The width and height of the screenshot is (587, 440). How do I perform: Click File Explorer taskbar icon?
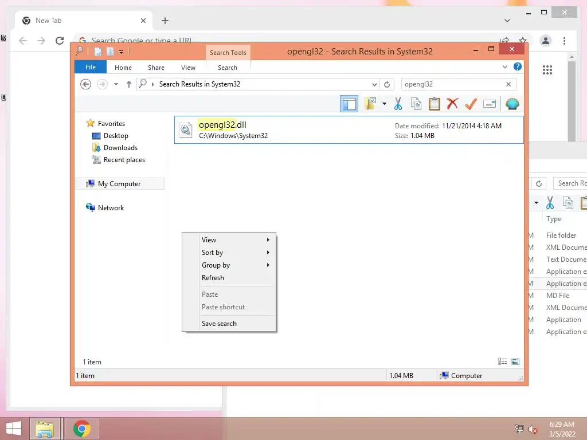(45, 429)
